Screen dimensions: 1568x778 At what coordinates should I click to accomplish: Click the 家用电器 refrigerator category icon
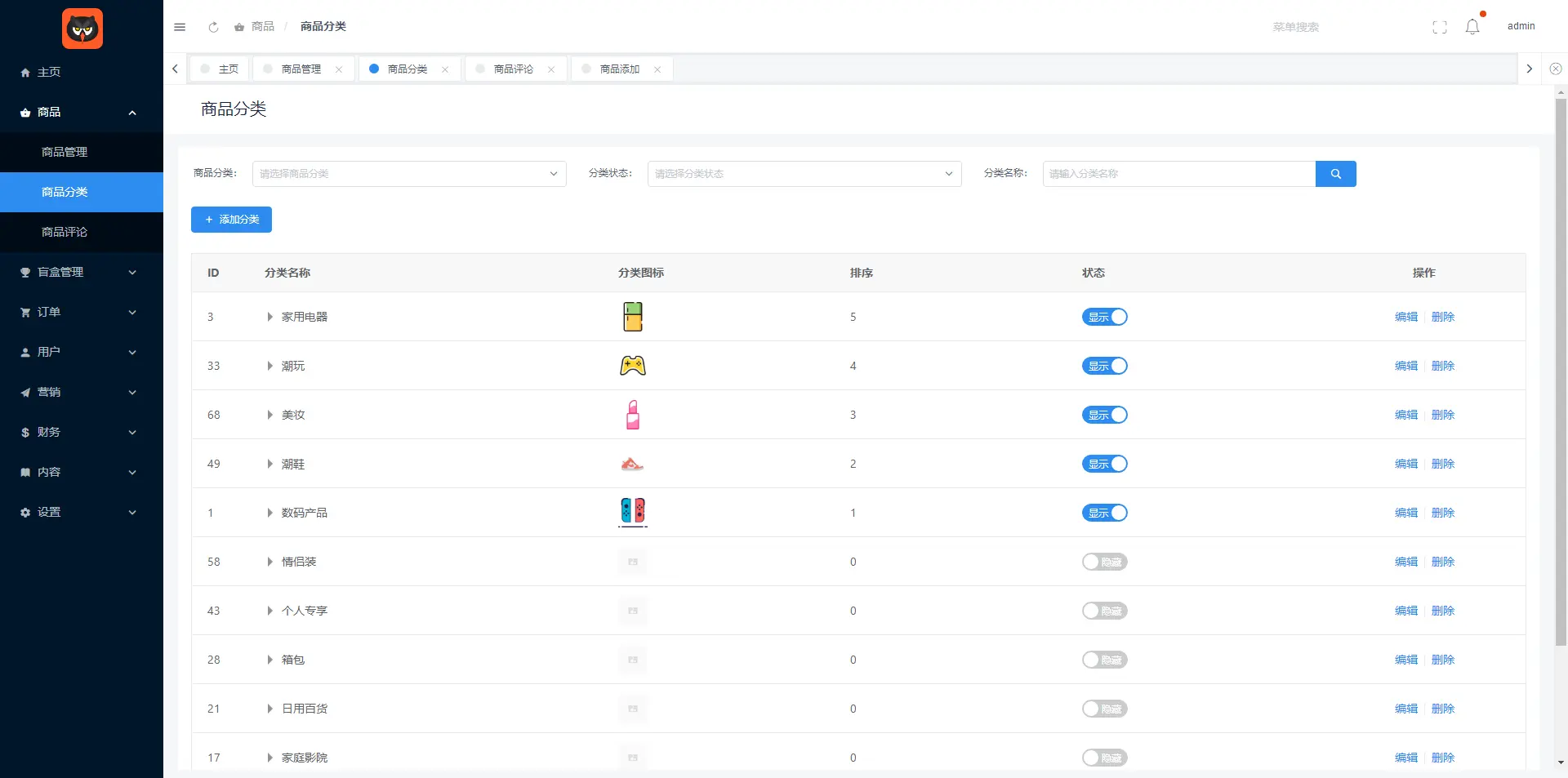coord(632,317)
